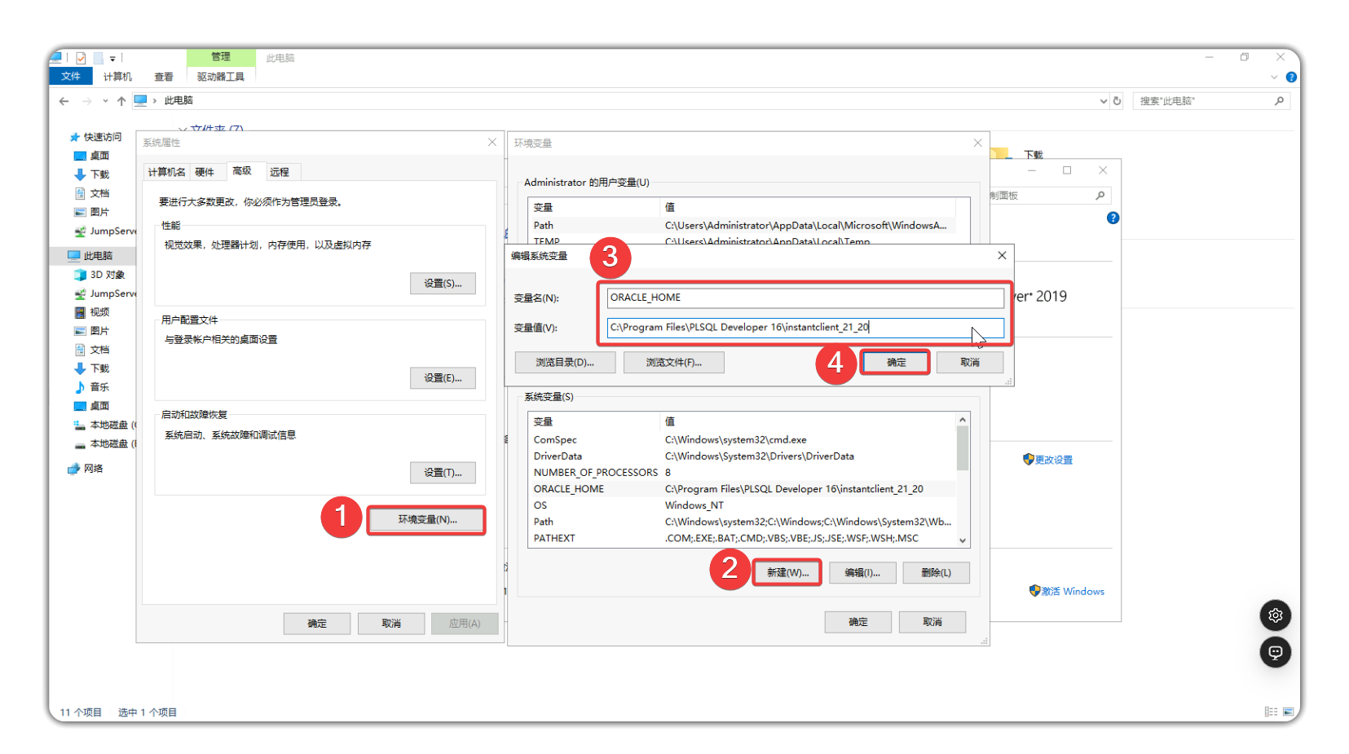Collapse the ribbon with chevron arrow
The height and width of the screenshot is (754, 1349).
tap(1274, 77)
